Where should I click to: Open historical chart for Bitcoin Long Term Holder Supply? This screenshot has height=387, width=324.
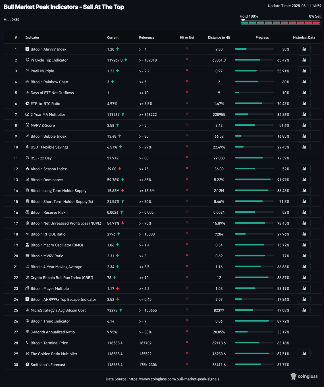pyautogui.click(x=304, y=190)
